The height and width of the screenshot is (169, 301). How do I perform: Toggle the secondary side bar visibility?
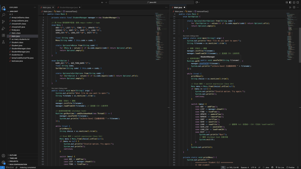pyautogui.click(x=298, y=2)
